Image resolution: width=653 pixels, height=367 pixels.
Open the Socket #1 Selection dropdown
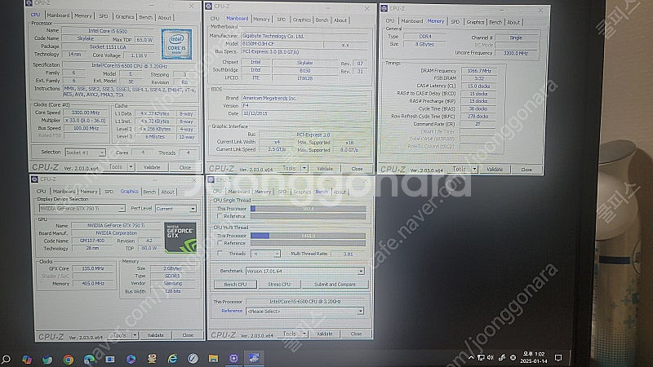[x=86, y=153]
